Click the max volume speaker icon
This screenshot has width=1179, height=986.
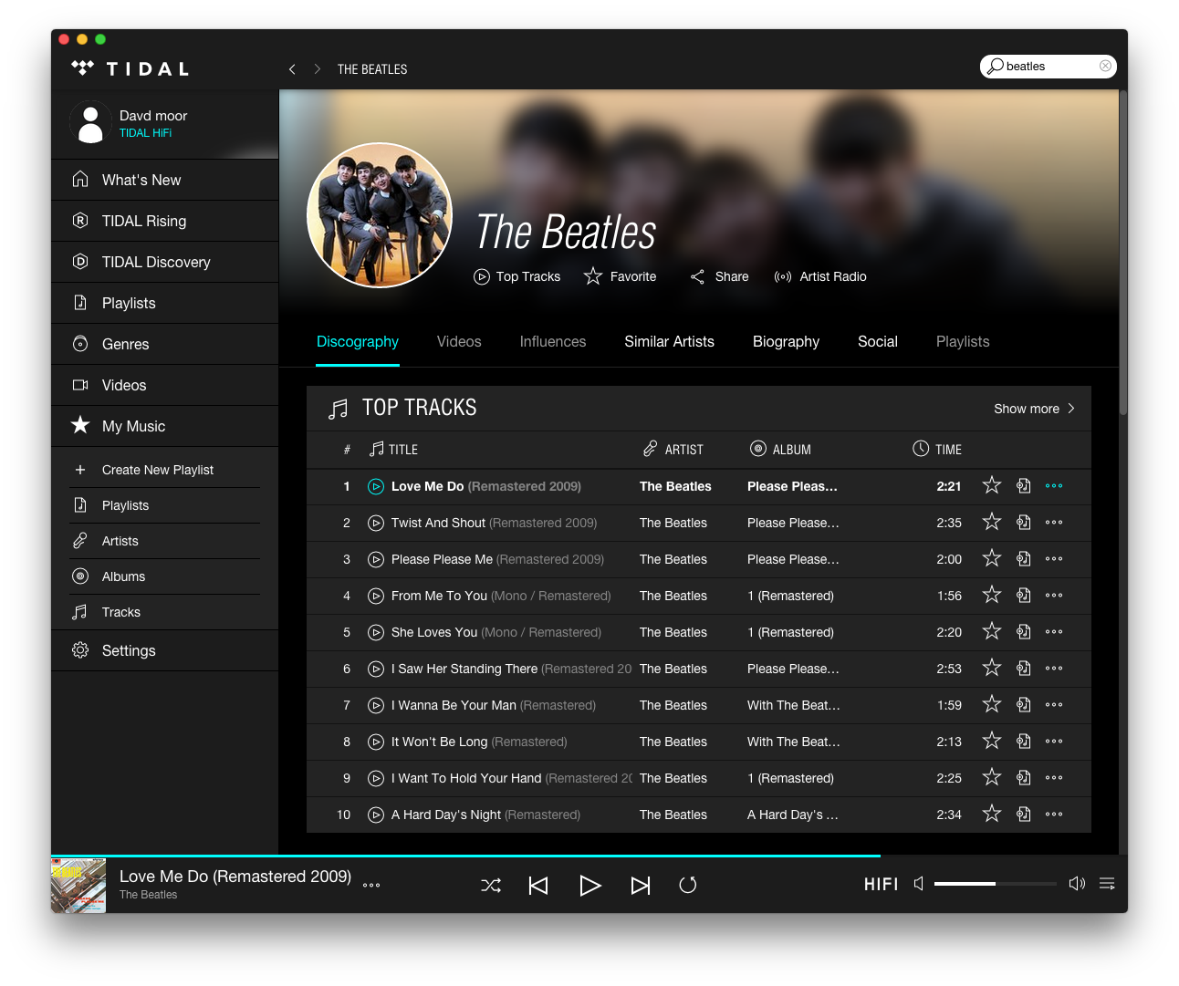[1077, 883]
